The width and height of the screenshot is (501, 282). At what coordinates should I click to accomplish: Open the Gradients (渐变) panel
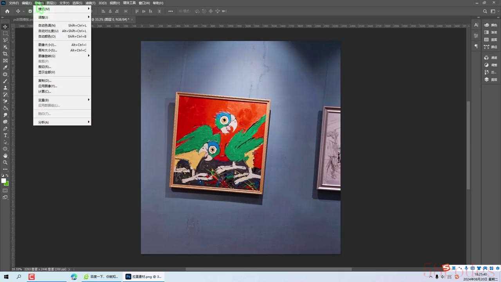click(x=490, y=33)
